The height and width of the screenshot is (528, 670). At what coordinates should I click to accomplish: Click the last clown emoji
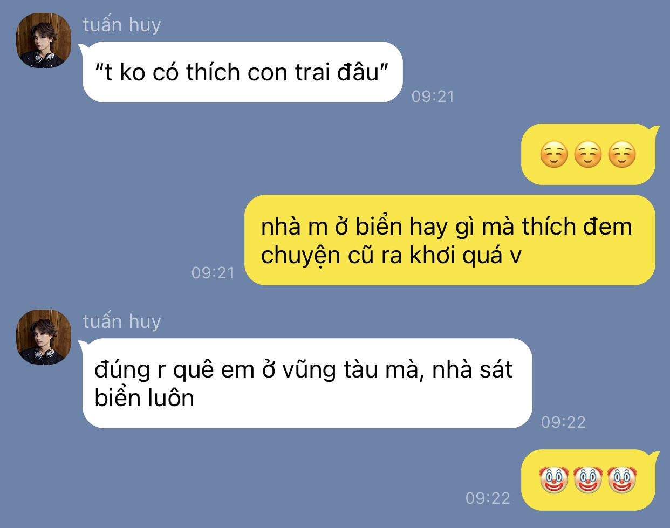coord(622,479)
